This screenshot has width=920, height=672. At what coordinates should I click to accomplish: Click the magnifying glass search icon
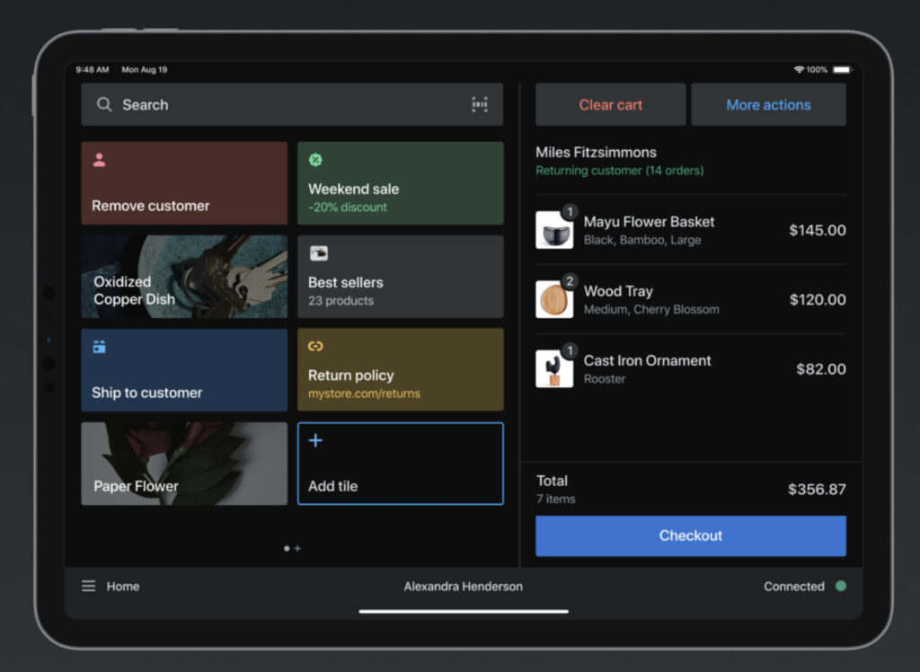click(104, 105)
